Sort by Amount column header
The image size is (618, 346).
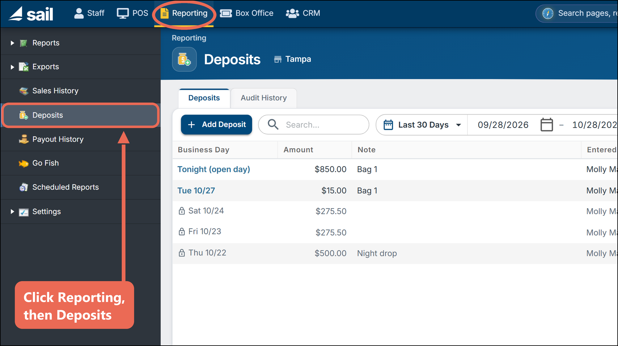pos(298,150)
